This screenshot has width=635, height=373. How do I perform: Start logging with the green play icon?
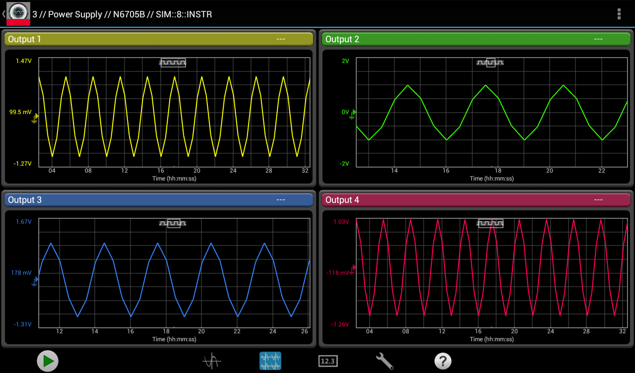pyautogui.click(x=48, y=361)
